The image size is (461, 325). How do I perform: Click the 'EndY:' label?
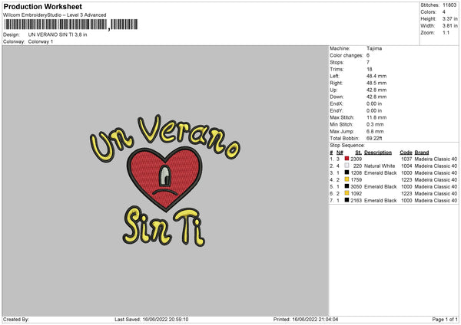pyautogui.click(x=337, y=110)
